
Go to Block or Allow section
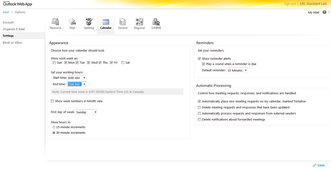pyautogui.click(x=12, y=42)
